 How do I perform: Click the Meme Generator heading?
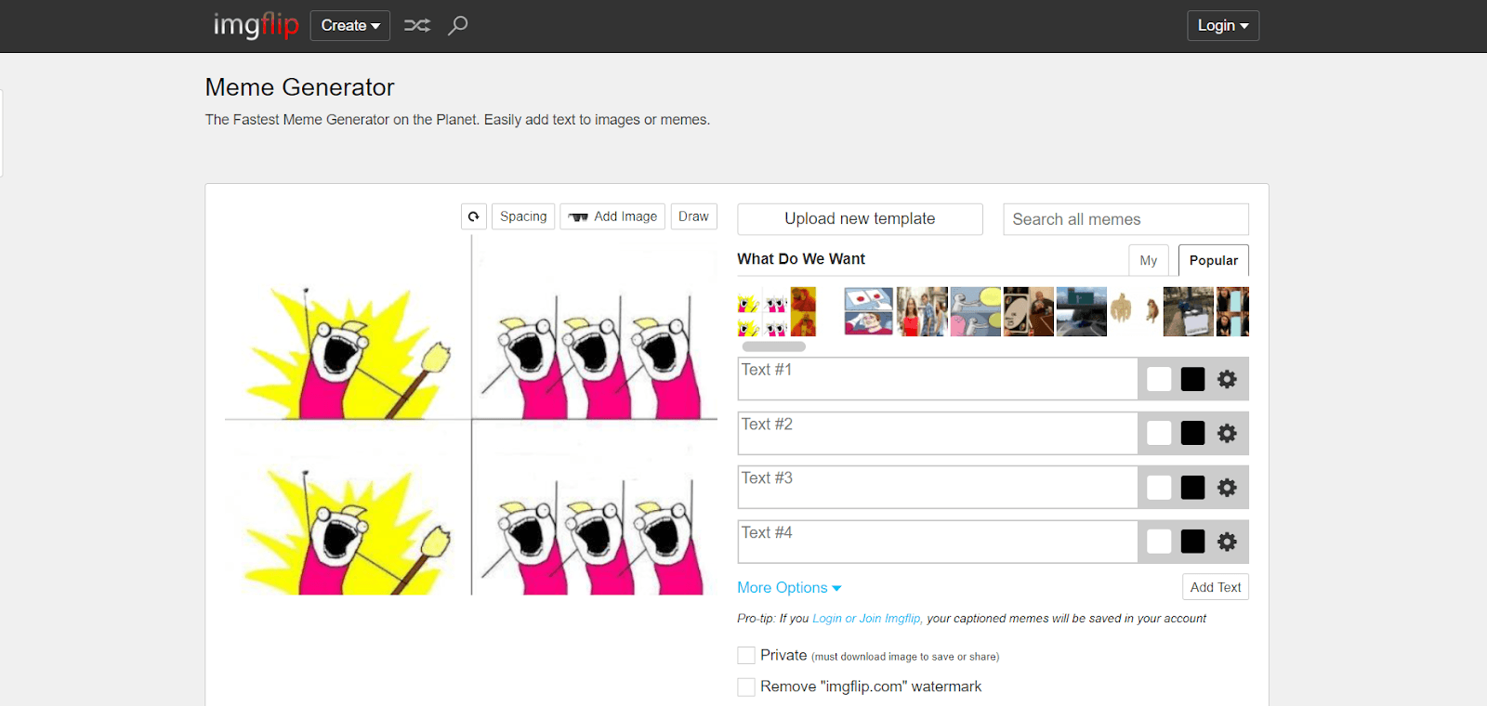coord(299,87)
